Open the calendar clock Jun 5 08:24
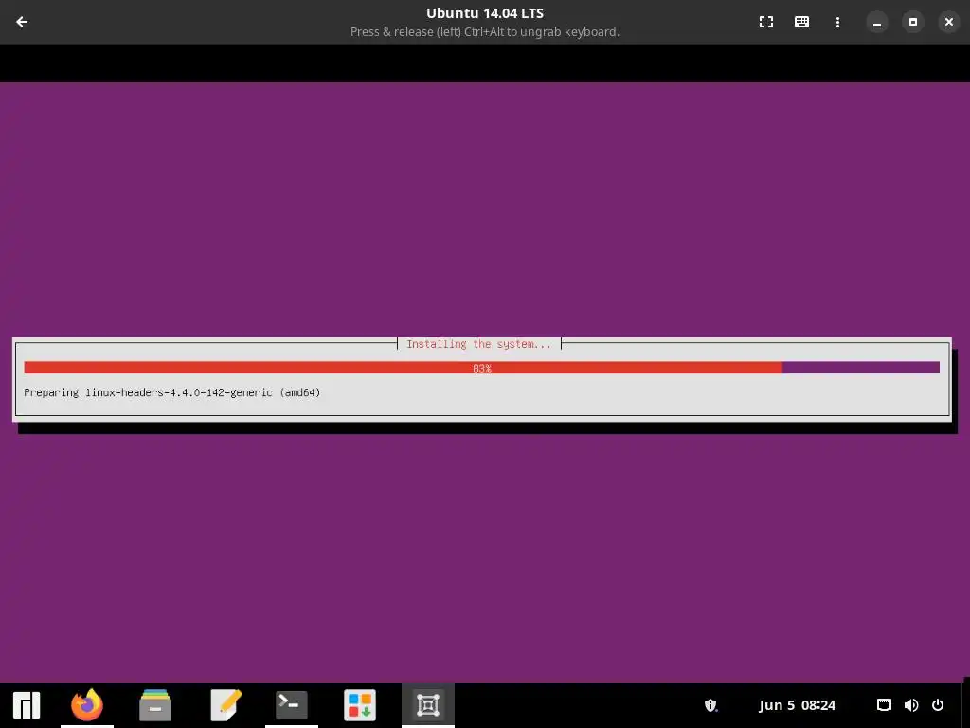Image resolution: width=970 pixels, height=728 pixels. click(797, 705)
